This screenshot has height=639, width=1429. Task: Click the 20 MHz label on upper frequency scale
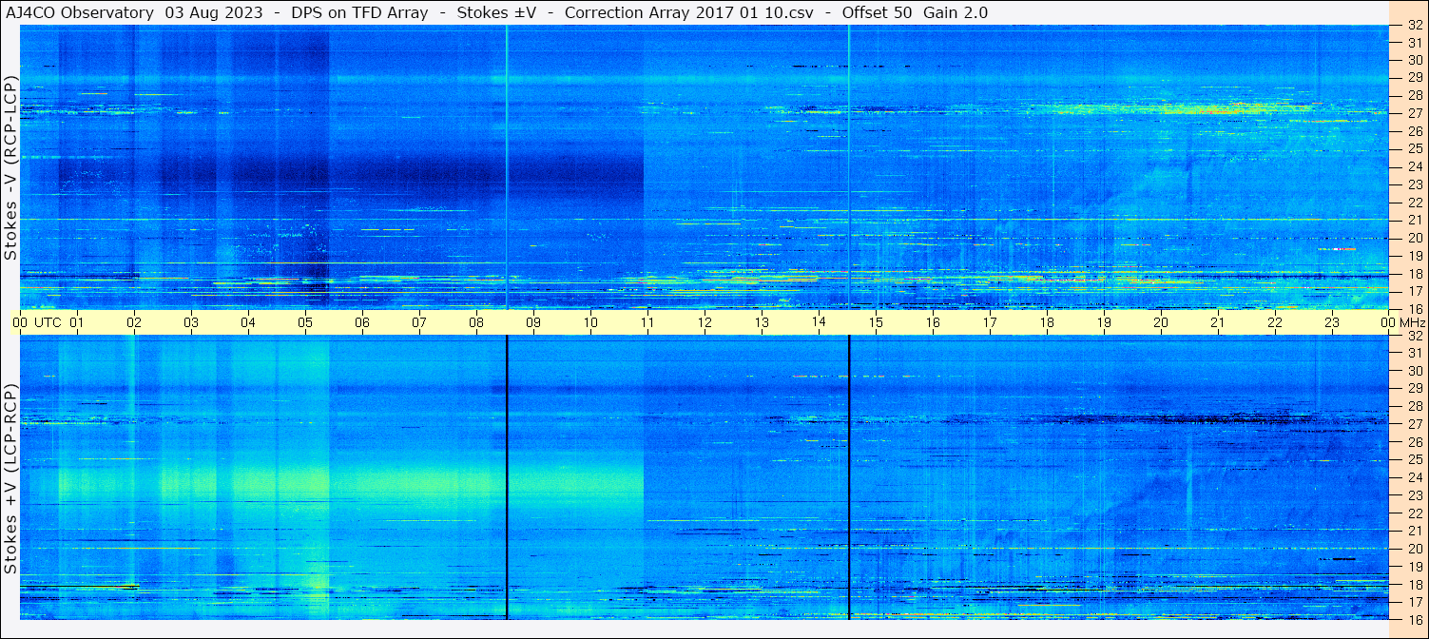(1414, 238)
